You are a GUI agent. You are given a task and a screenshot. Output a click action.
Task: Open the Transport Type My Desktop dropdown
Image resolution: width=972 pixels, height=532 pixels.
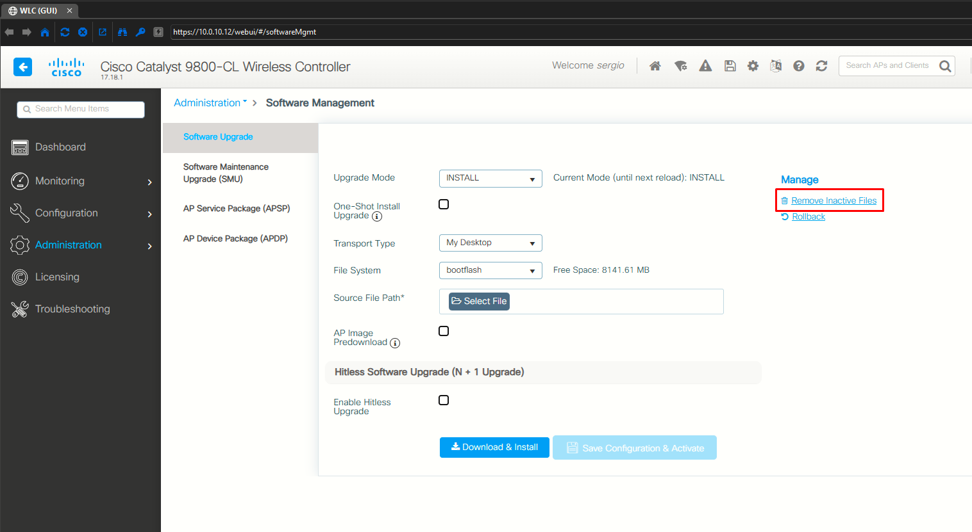click(x=490, y=243)
